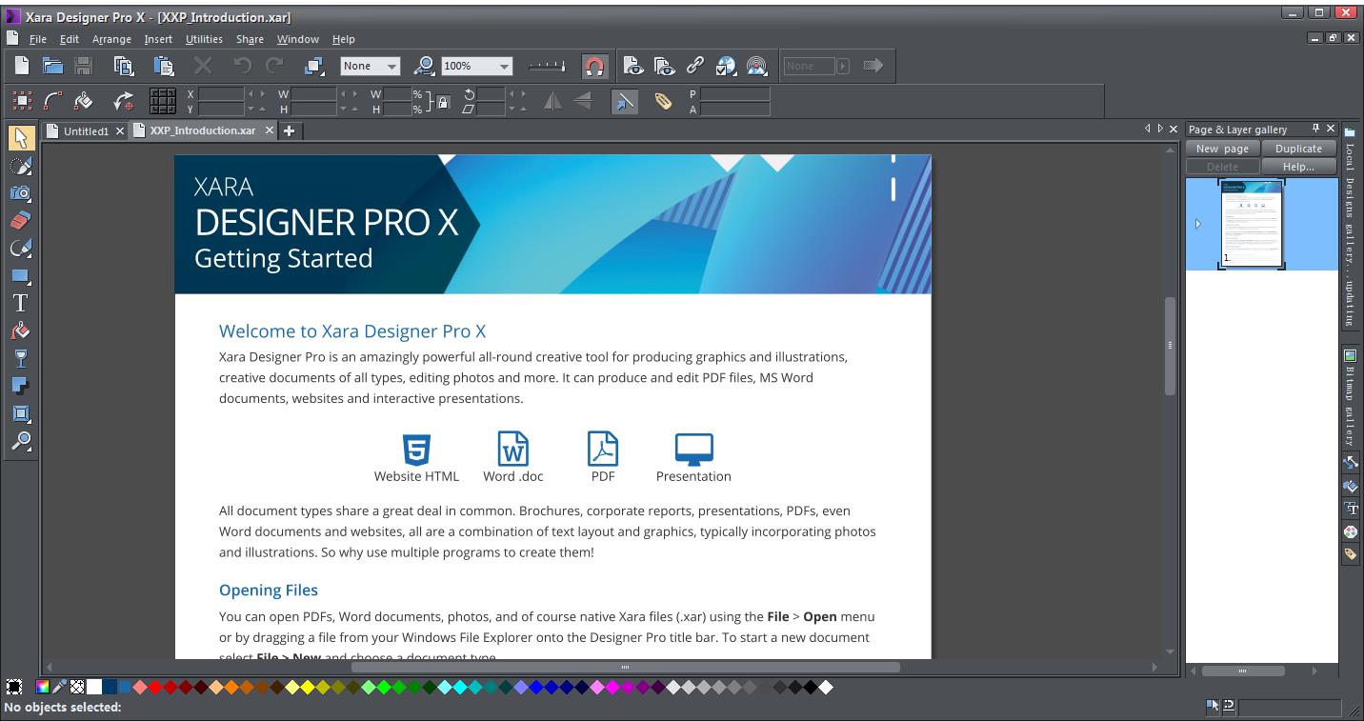Open the Utilities menu
This screenshot has width=1364, height=721.
(x=203, y=39)
